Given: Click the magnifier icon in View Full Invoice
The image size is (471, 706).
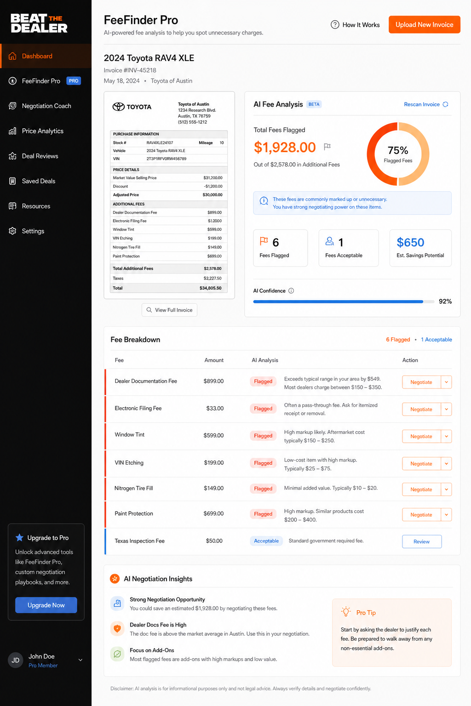Looking at the screenshot, I should pos(149,310).
